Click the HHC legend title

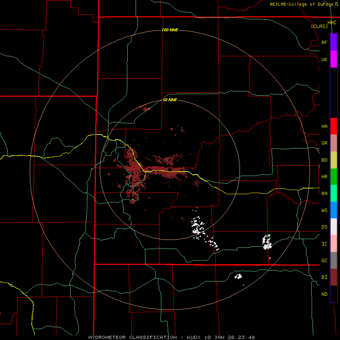(332, 23)
